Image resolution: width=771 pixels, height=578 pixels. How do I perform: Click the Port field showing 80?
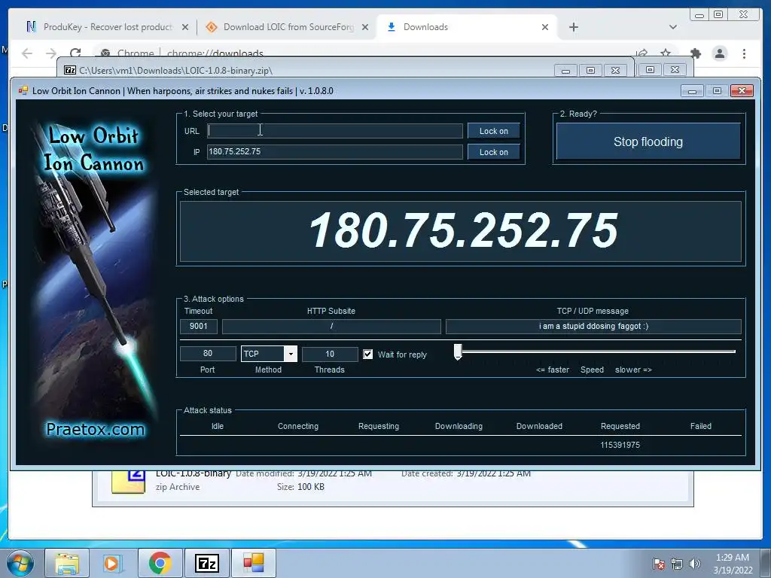208,354
